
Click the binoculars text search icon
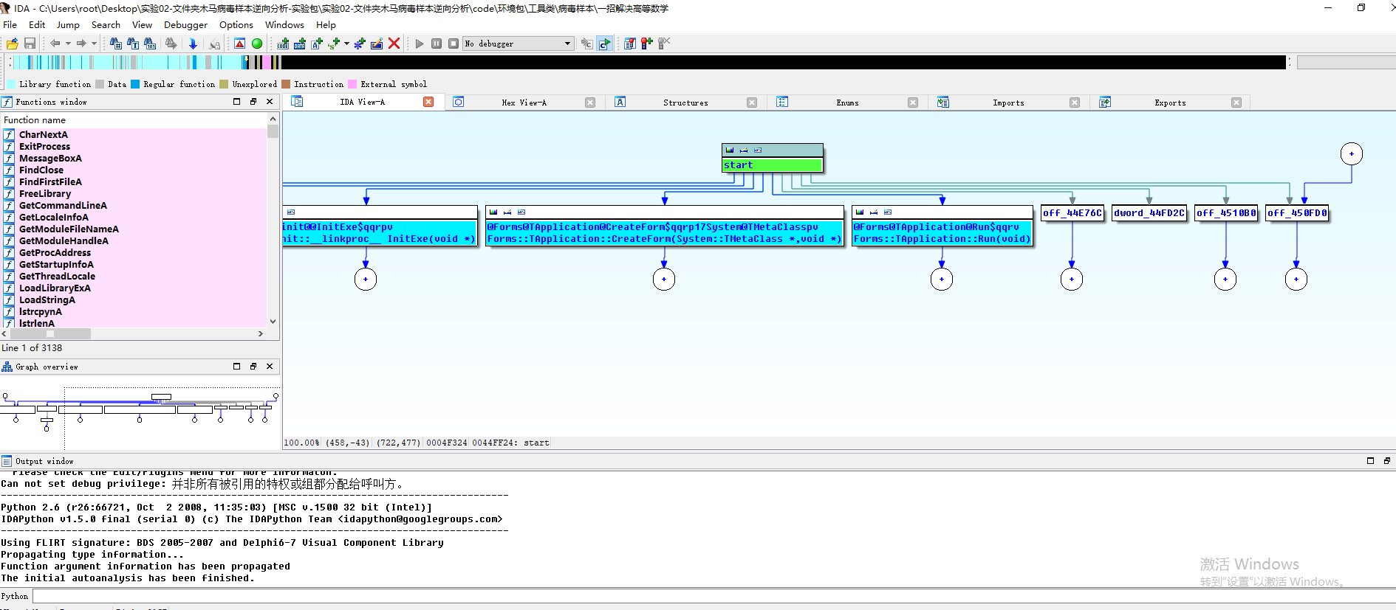pyautogui.click(x=133, y=44)
